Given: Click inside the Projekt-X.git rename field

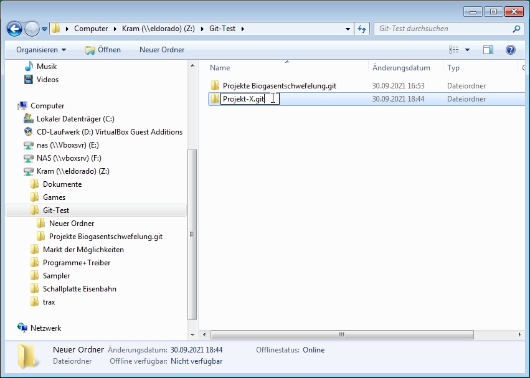Looking at the screenshot, I should 250,99.
